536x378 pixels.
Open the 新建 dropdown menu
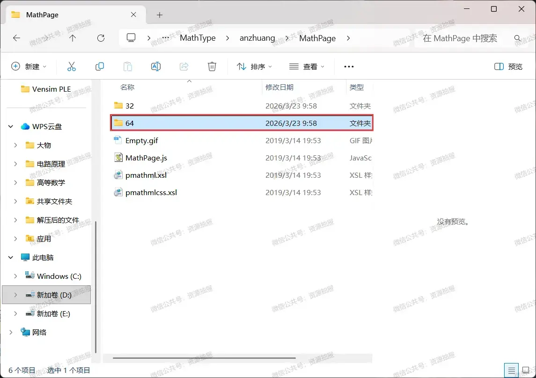[29, 66]
